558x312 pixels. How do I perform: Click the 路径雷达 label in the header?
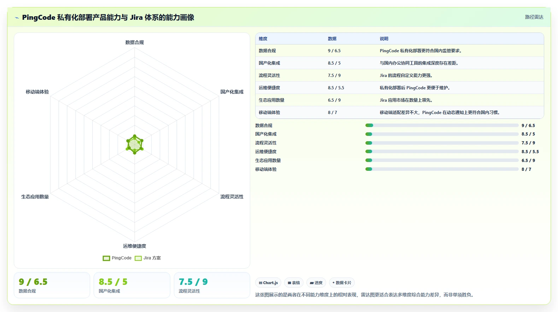[x=534, y=17]
